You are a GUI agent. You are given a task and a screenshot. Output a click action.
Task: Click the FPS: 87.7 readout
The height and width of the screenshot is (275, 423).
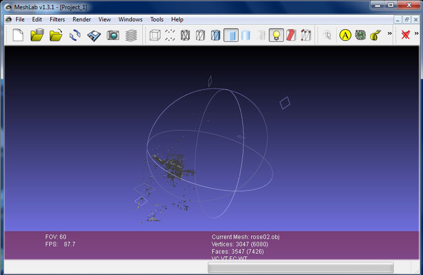(x=60, y=244)
